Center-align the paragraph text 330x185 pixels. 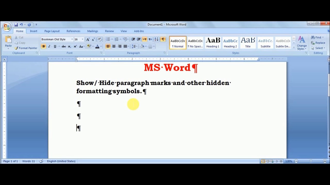coord(114,47)
